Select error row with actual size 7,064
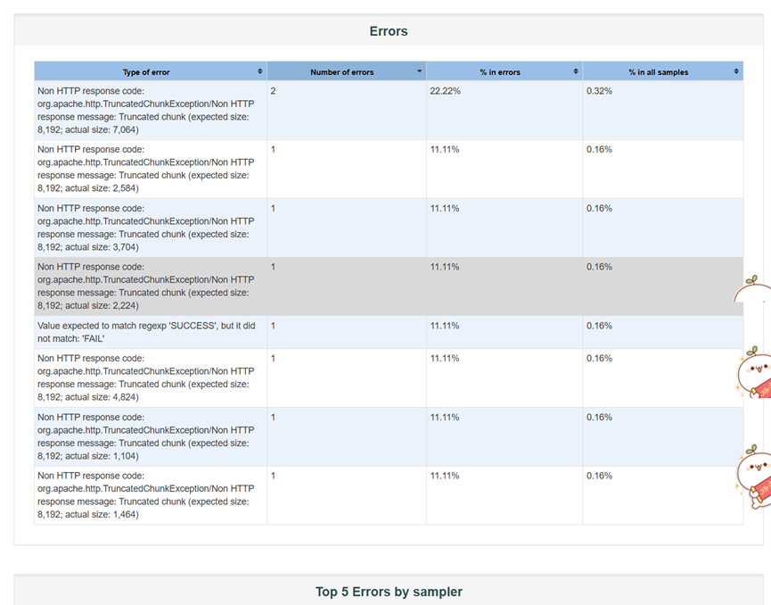The width and height of the screenshot is (771, 605). 389,111
